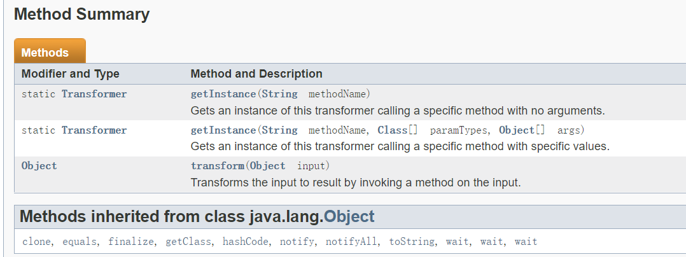Open getInstance method with paramTypes and args
Viewport: 686px width, 257px height.
tap(223, 130)
